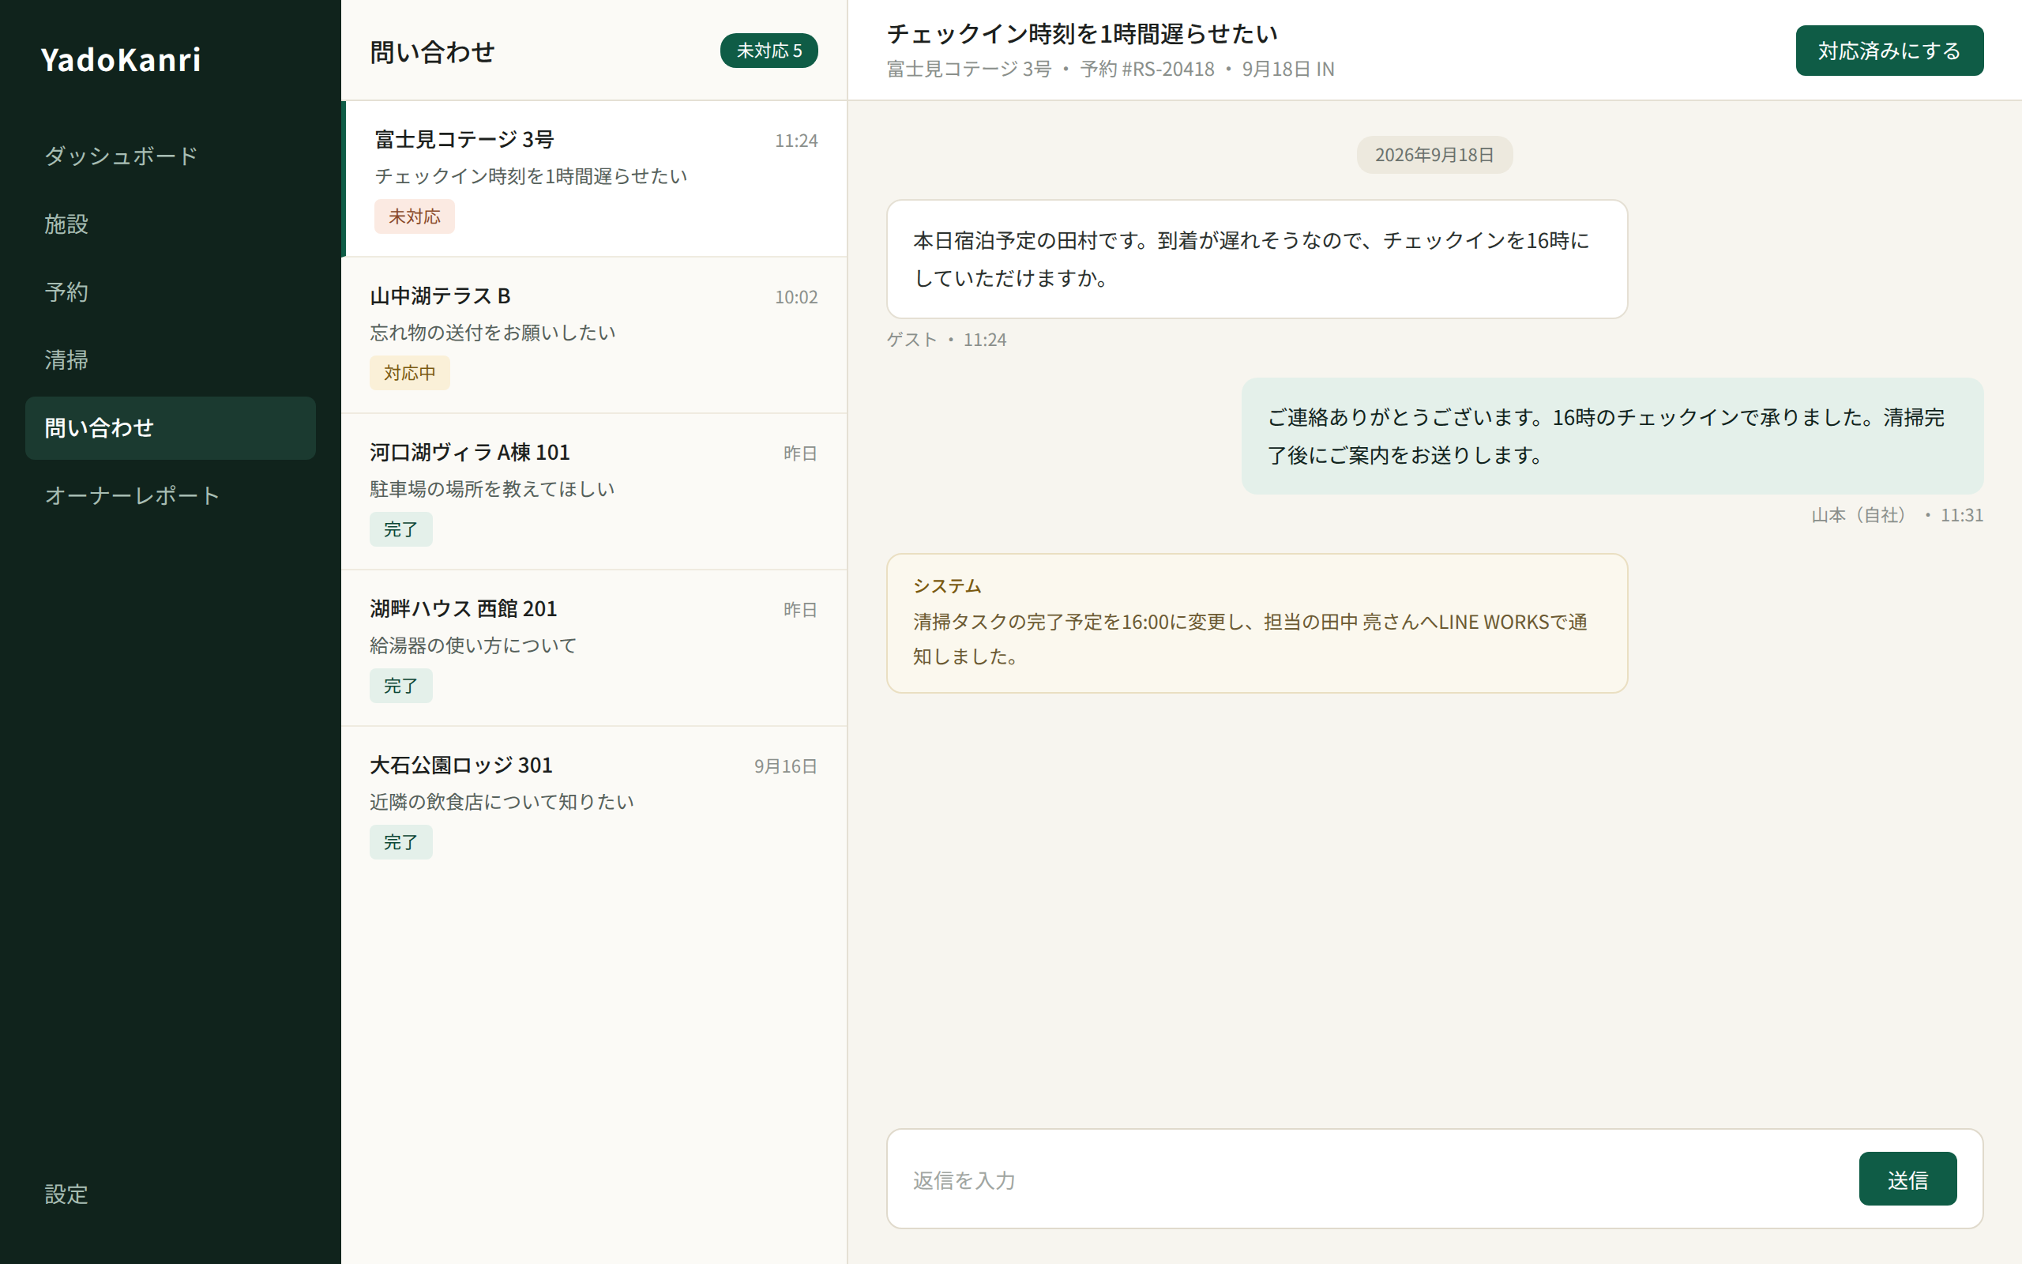Viewport: 2022px width, 1264px height.
Task: Go to 施設 in the sidebar
Action: pos(171,224)
